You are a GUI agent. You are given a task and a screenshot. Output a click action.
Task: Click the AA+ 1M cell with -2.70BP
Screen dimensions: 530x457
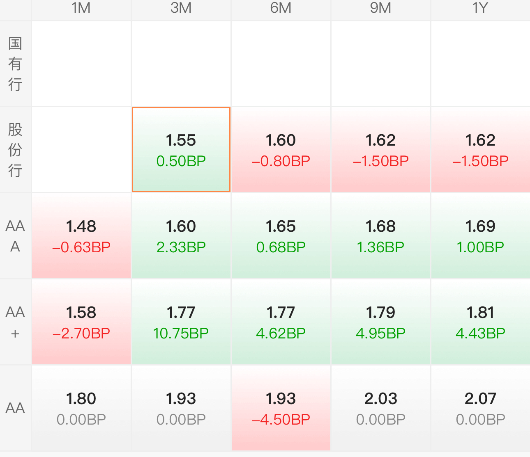81,322
